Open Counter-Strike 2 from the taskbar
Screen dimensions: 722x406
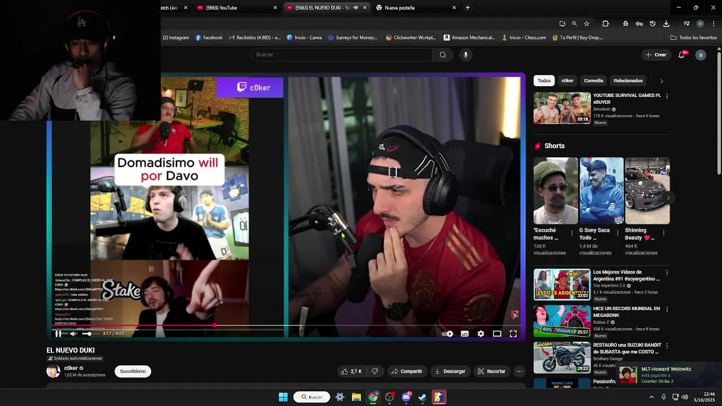click(439, 397)
